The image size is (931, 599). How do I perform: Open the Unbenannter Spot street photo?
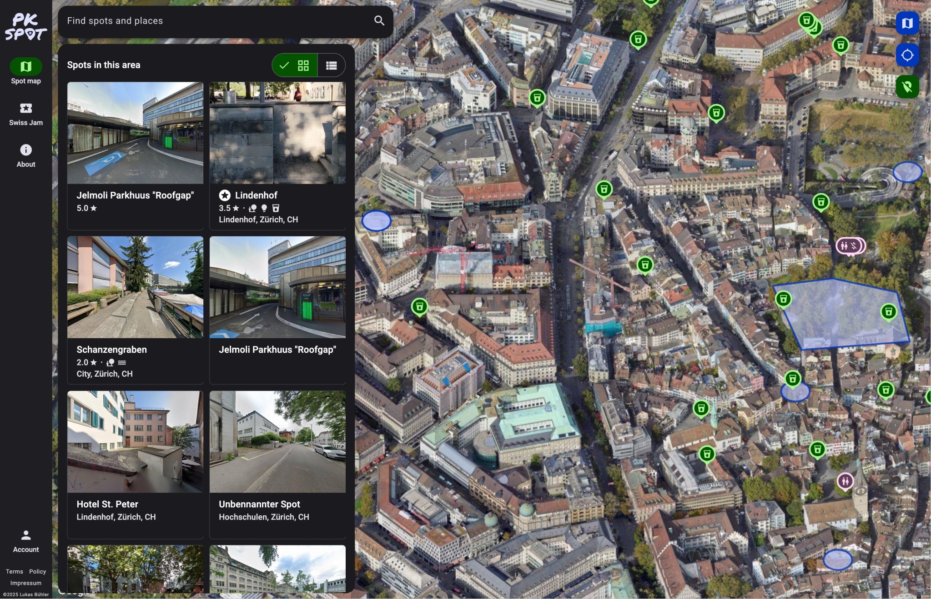click(277, 442)
